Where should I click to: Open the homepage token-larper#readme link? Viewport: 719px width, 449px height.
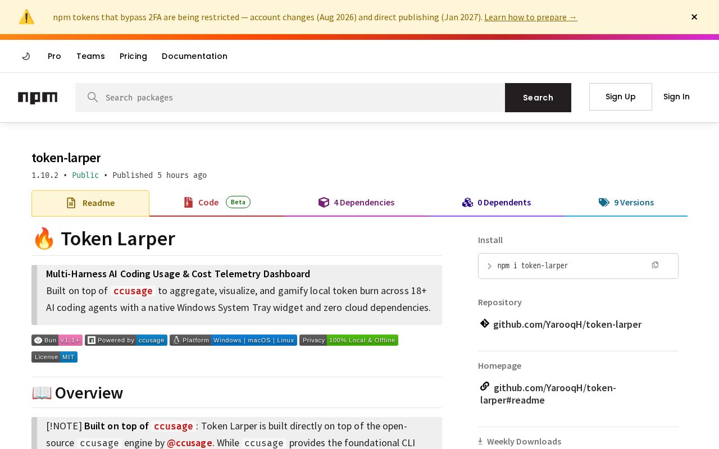click(x=548, y=394)
